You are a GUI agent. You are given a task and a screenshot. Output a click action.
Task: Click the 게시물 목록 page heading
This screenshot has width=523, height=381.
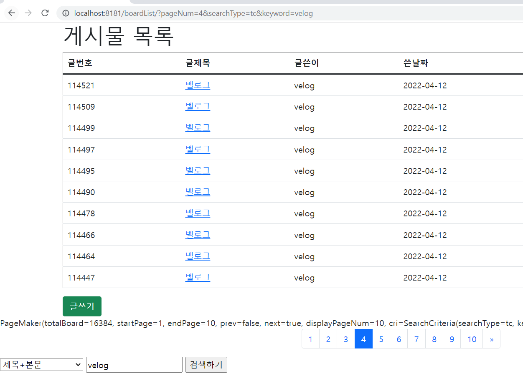pyautogui.click(x=118, y=36)
